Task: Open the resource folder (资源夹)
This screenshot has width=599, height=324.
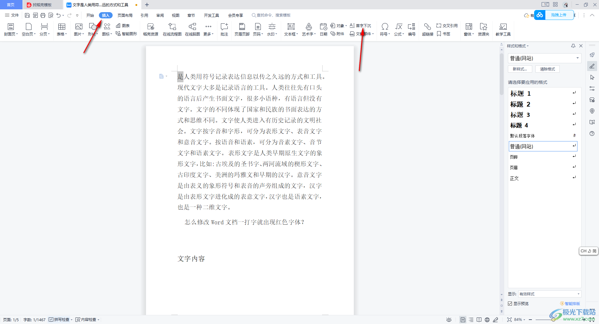Action: (484, 30)
